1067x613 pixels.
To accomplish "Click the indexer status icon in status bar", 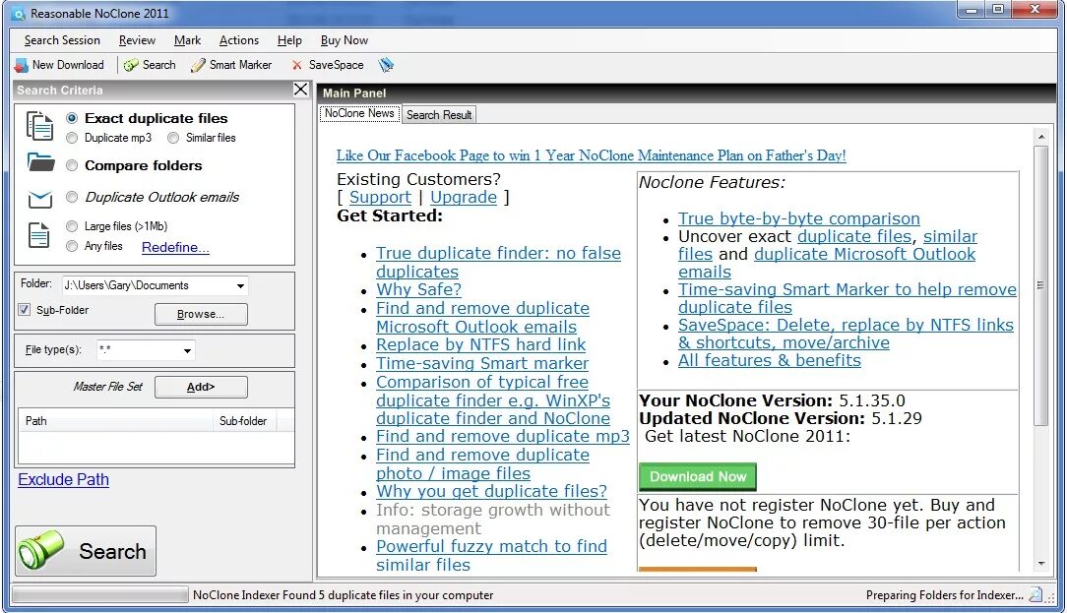I will pyautogui.click(x=1036, y=595).
